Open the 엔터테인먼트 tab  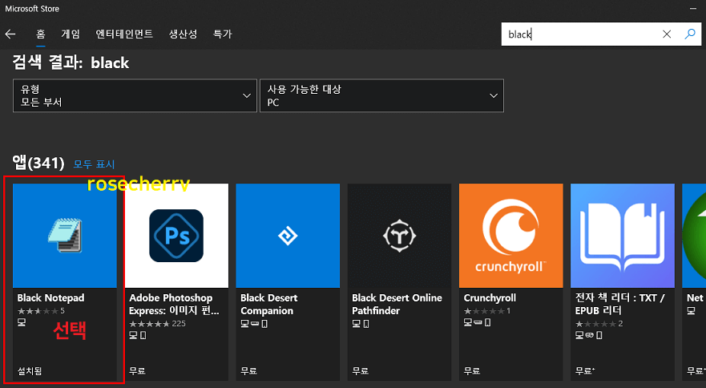pos(124,34)
